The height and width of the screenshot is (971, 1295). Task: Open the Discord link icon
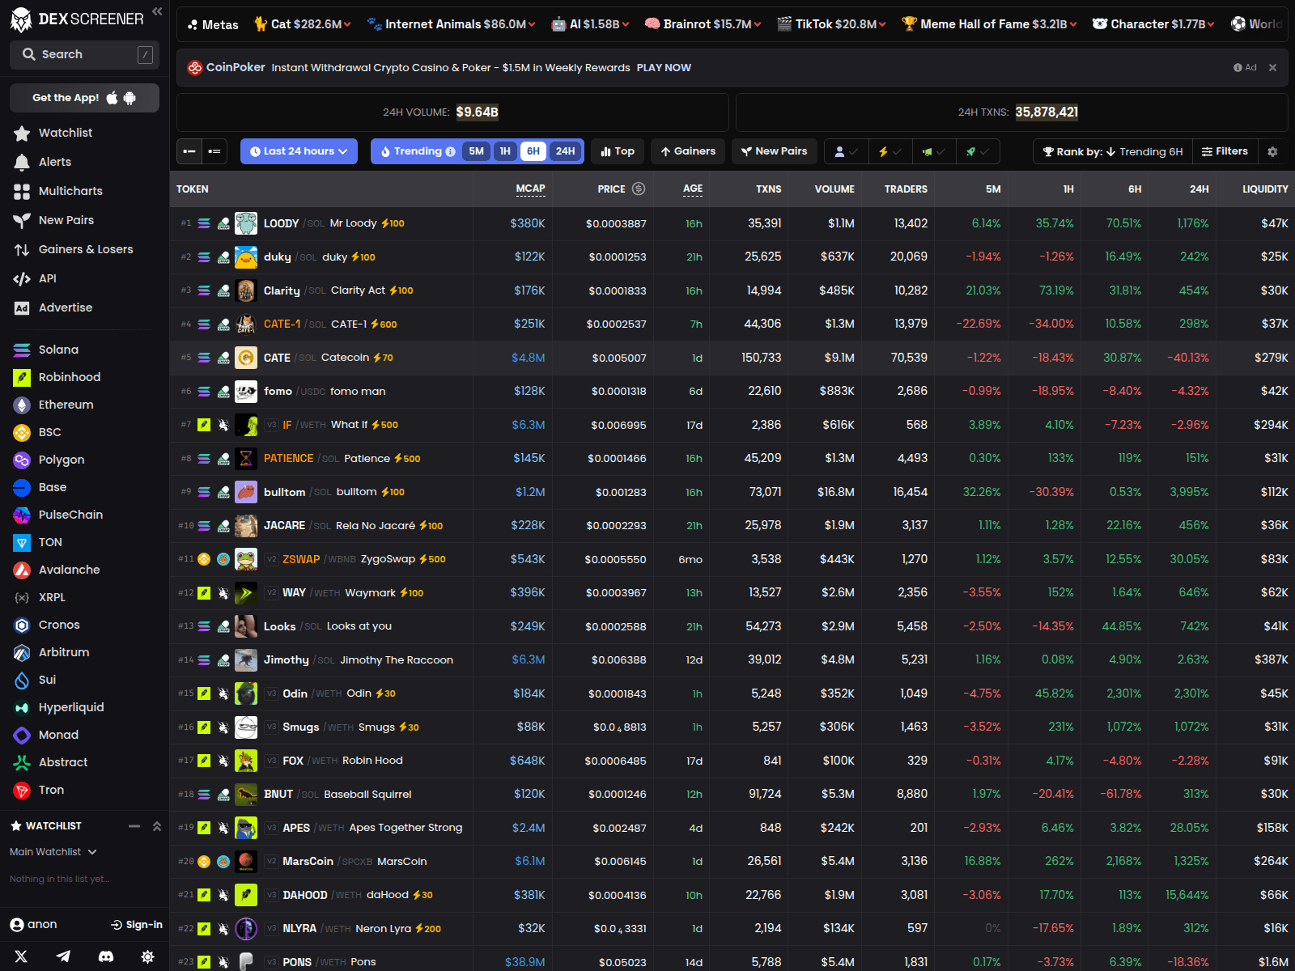click(x=106, y=956)
